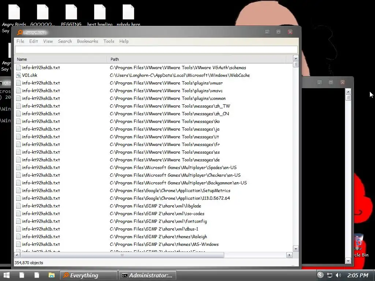Open the Bookmarks menu

click(88, 41)
